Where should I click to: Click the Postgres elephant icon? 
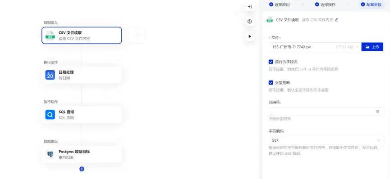click(x=50, y=154)
